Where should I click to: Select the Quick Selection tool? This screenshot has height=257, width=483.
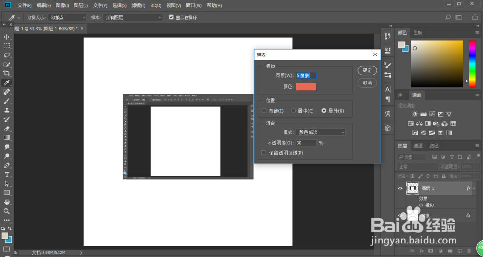click(6, 64)
